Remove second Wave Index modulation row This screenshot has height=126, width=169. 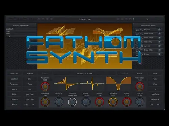[159, 38]
